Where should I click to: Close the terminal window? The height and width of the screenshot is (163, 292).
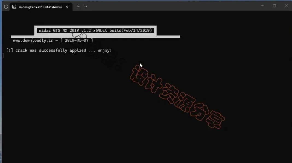pos(287,6)
